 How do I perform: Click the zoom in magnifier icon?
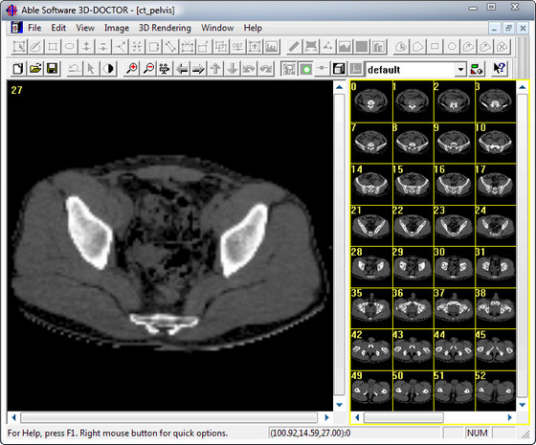point(132,69)
